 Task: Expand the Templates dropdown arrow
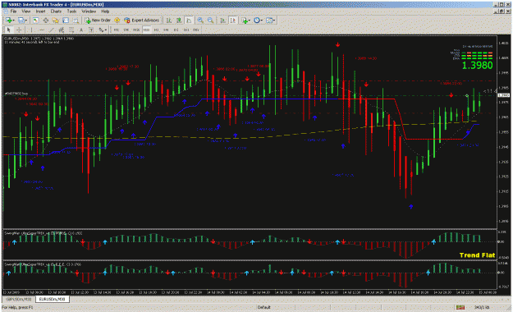tap(274, 21)
